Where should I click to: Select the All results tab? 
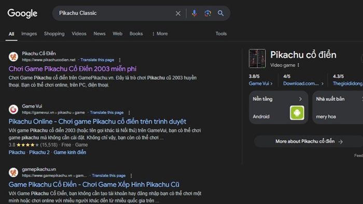11,34
